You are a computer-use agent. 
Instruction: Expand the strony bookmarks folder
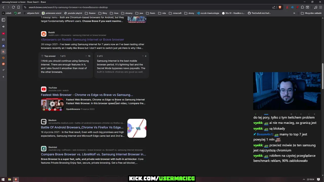click(x=189, y=13)
